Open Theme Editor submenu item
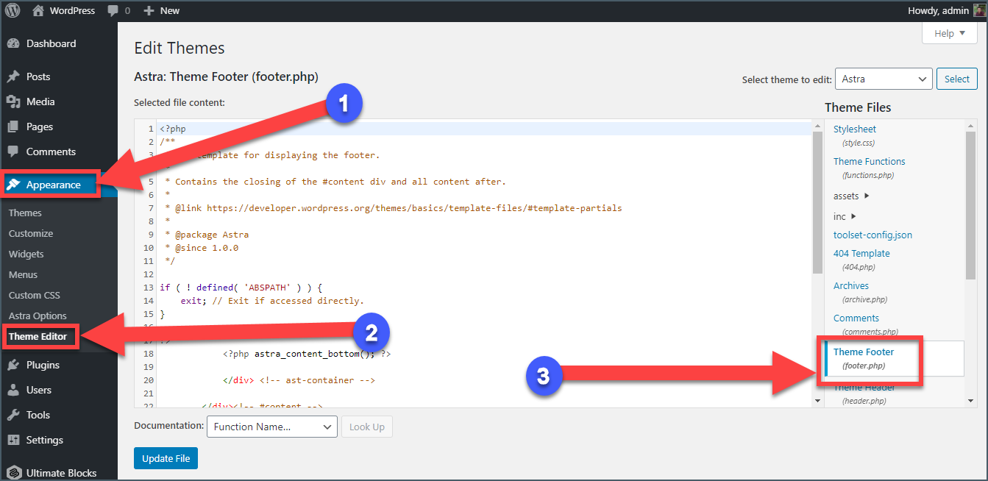 [x=38, y=337]
